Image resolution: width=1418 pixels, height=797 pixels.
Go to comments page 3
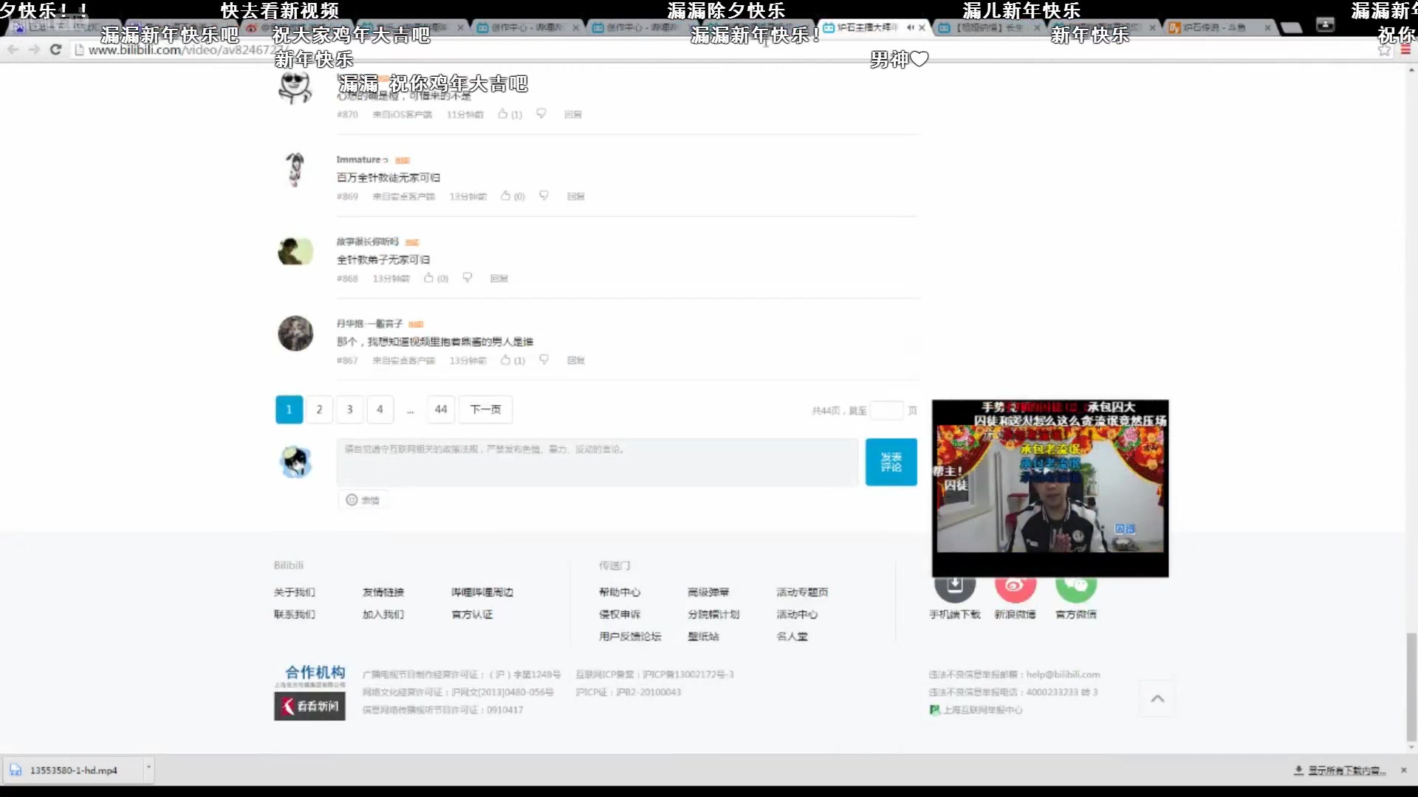tap(350, 410)
